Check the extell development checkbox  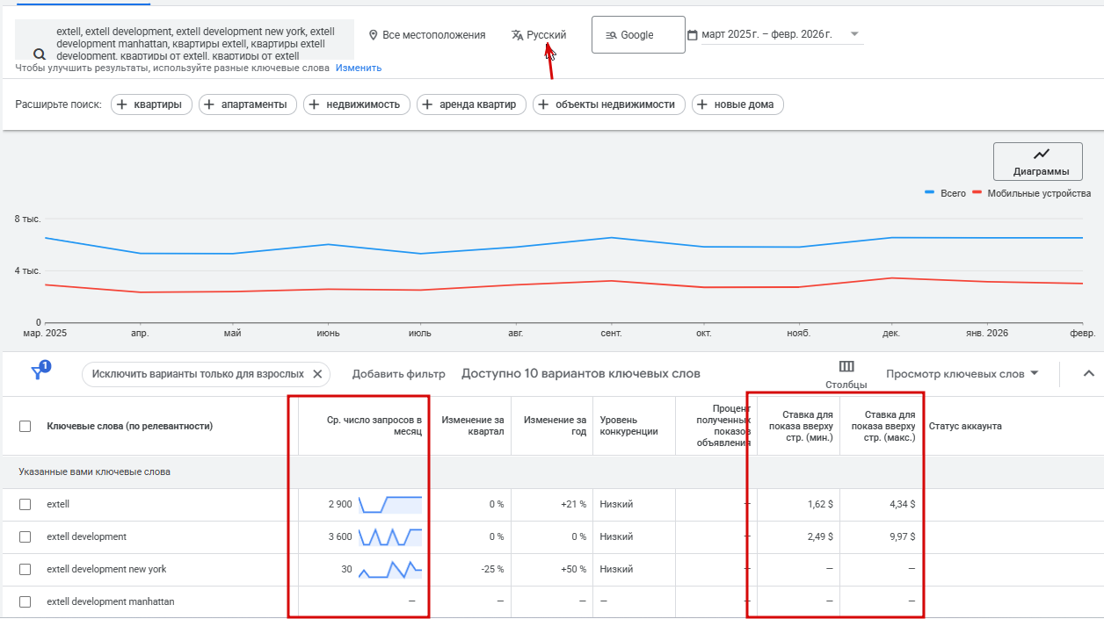click(25, 536)
